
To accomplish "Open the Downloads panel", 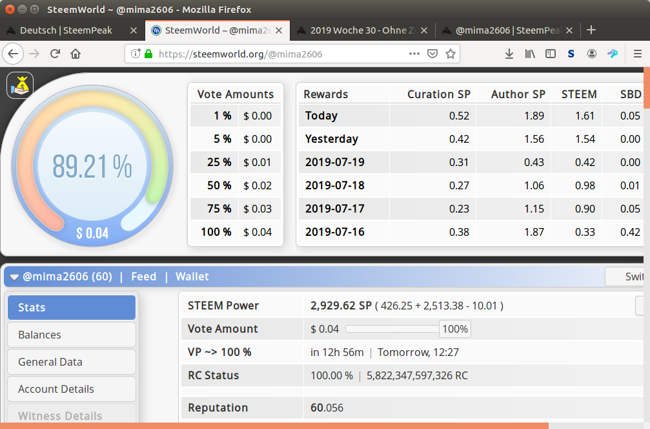I will pos(509,54).
